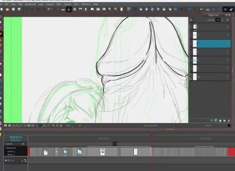
Task: Open the Caption menu
Action: click(67, 4)
